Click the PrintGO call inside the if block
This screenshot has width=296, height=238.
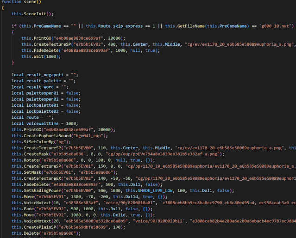pos(73,38)
